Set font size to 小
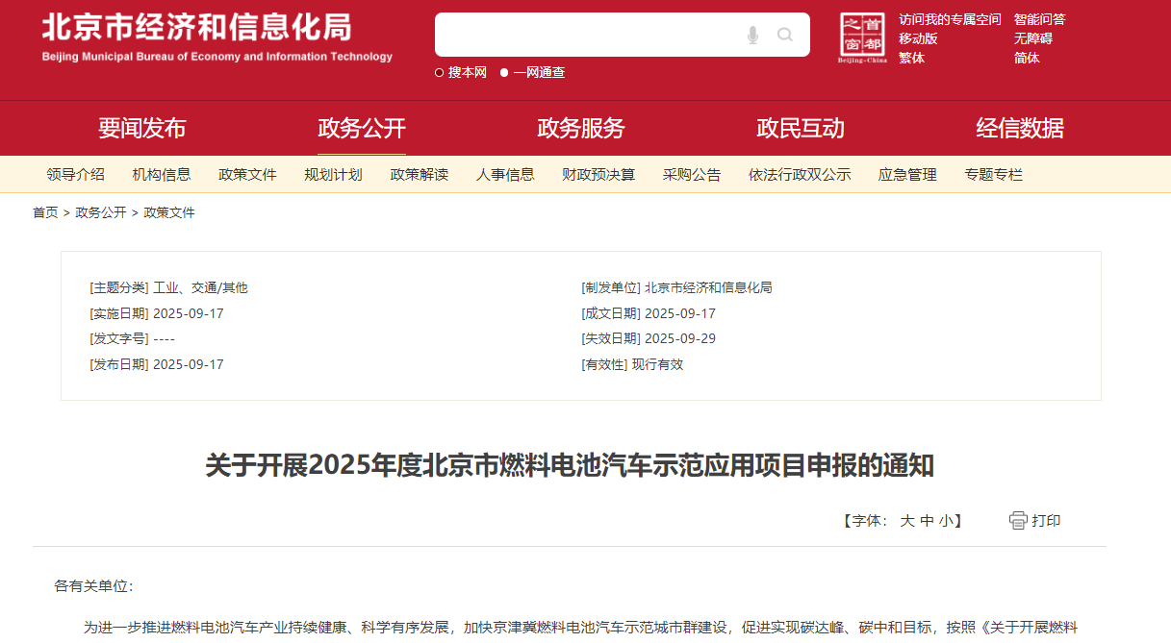Viewport: 1171px width, 643px height. click(x=946, y=521)
